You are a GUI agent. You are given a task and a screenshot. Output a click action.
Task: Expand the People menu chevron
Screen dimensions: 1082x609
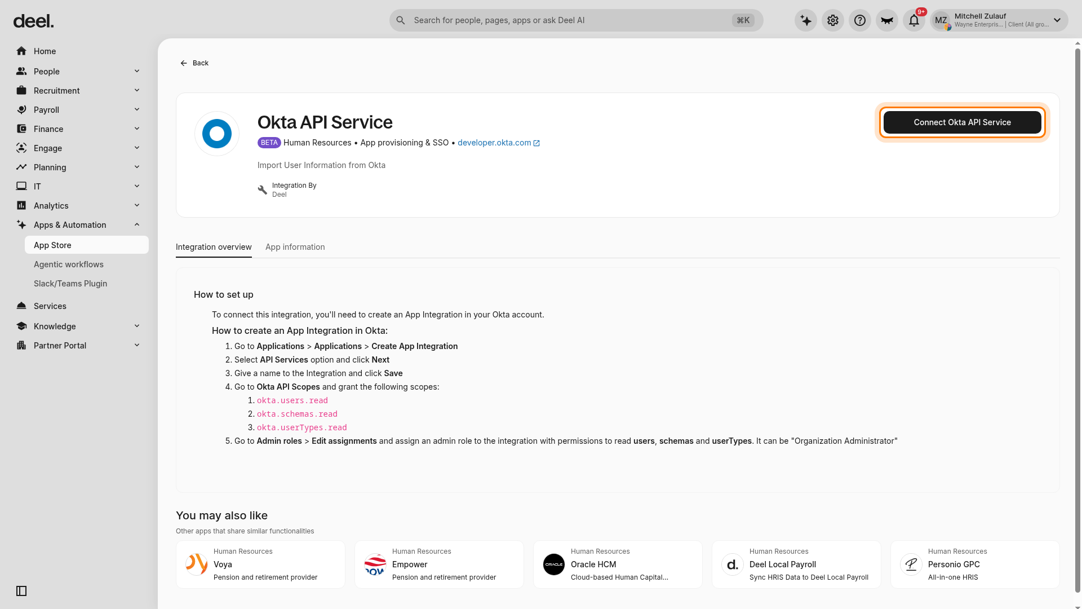tap(137, 71)
